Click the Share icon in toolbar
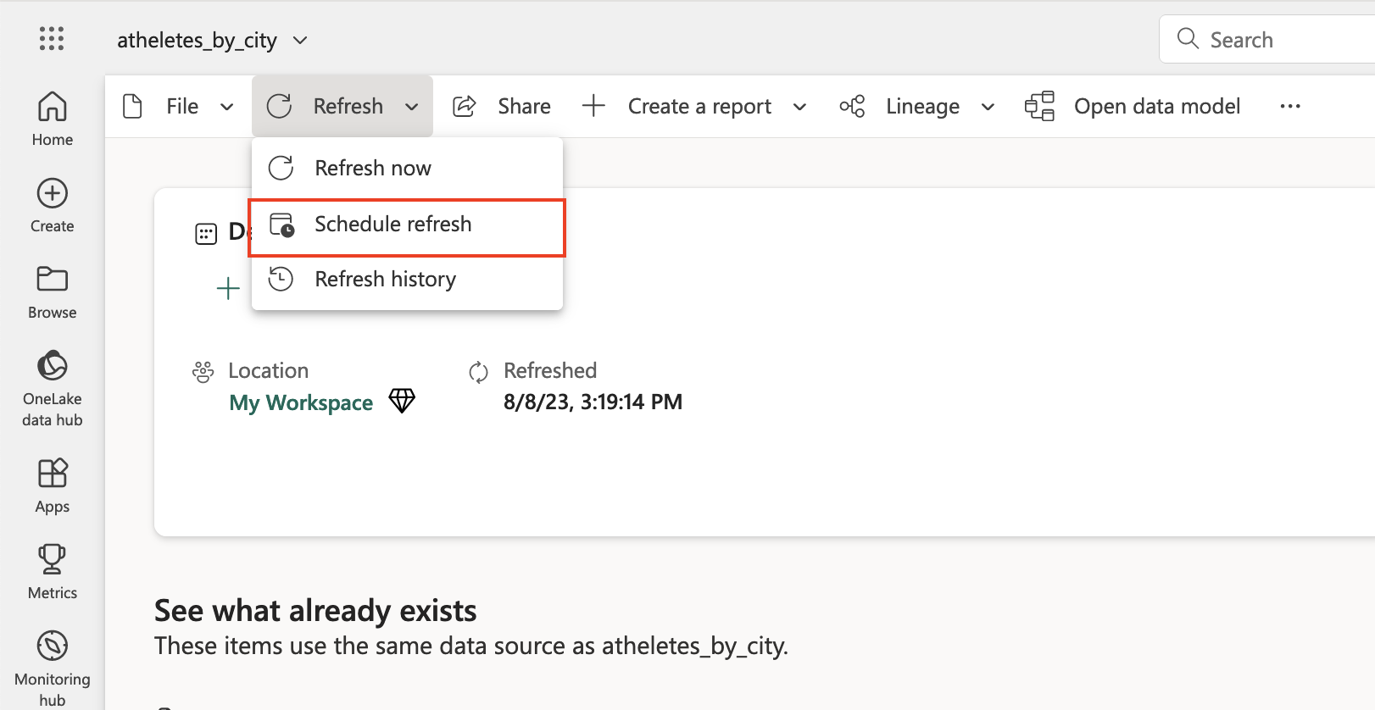1375x710 pixels. [464, 107]
